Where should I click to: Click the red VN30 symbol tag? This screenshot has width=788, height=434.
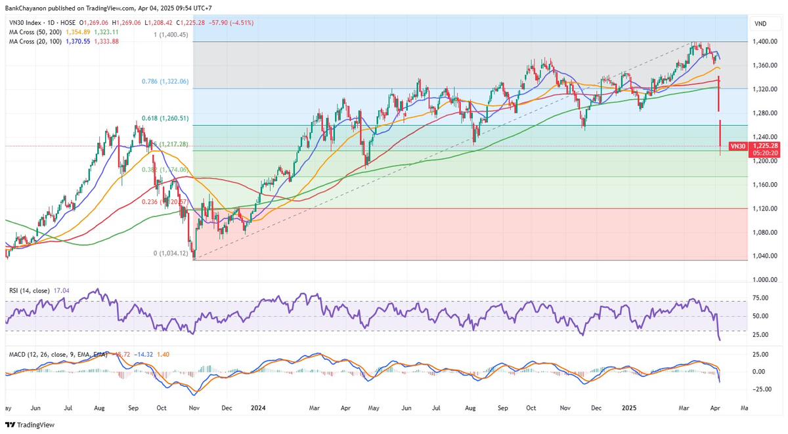point(737,146)
